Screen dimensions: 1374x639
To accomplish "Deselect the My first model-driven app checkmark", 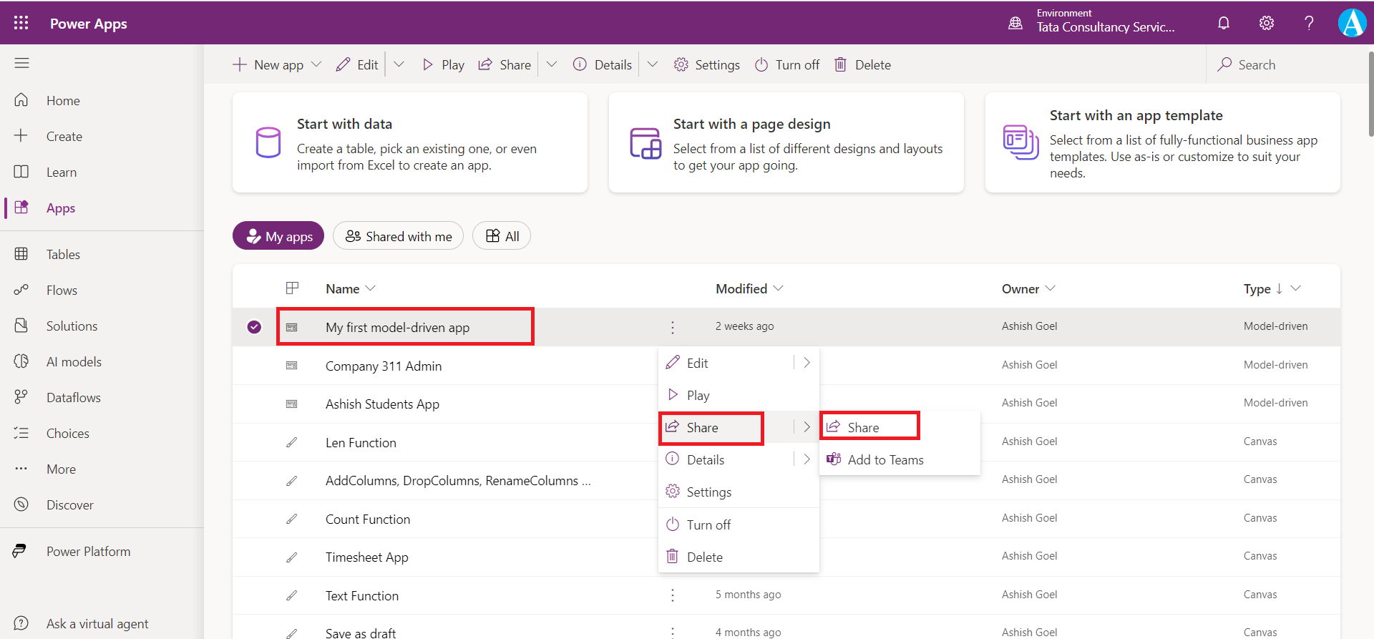I will (x=254, y=327).
